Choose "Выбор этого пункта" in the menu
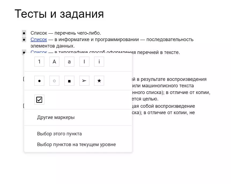231x184 pixels. tap(60, 134)
